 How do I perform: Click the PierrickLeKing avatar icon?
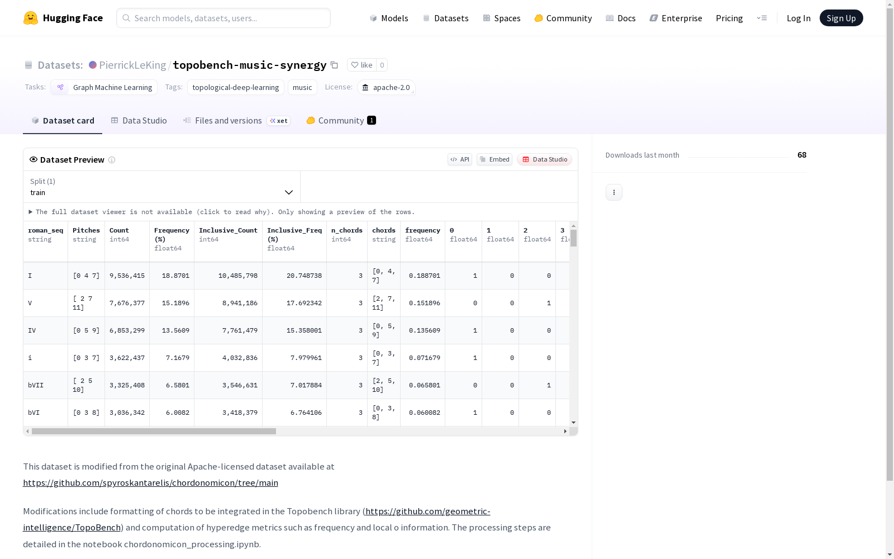point(93,65)
